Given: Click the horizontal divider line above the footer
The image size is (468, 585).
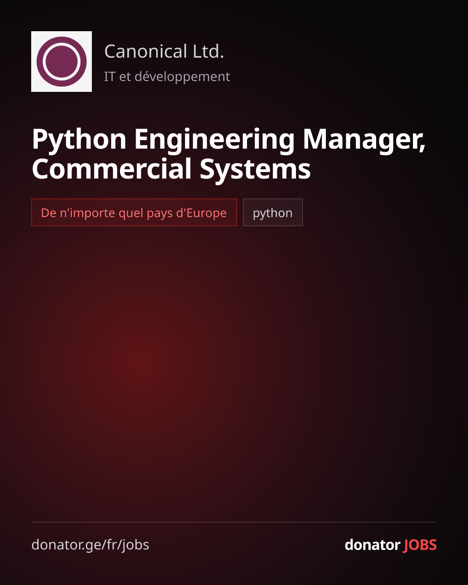Looking at the screenshot, I should point(234,522).
